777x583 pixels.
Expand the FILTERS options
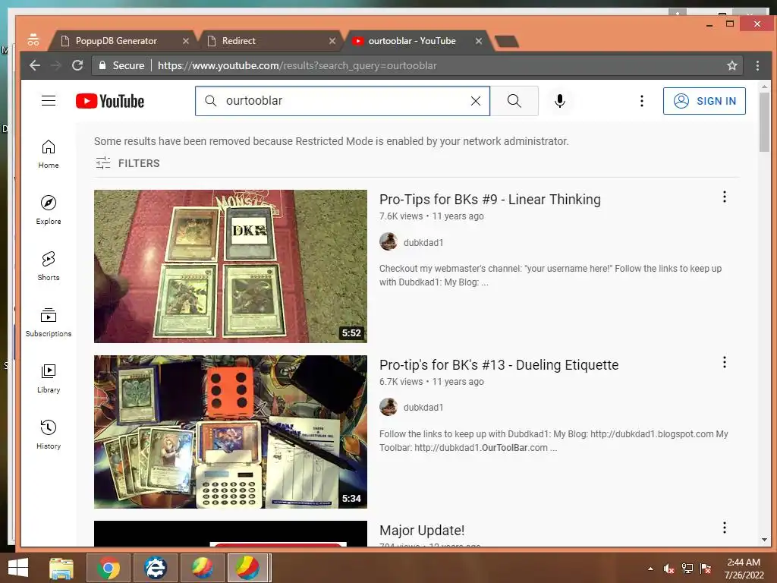click(127, 163)
